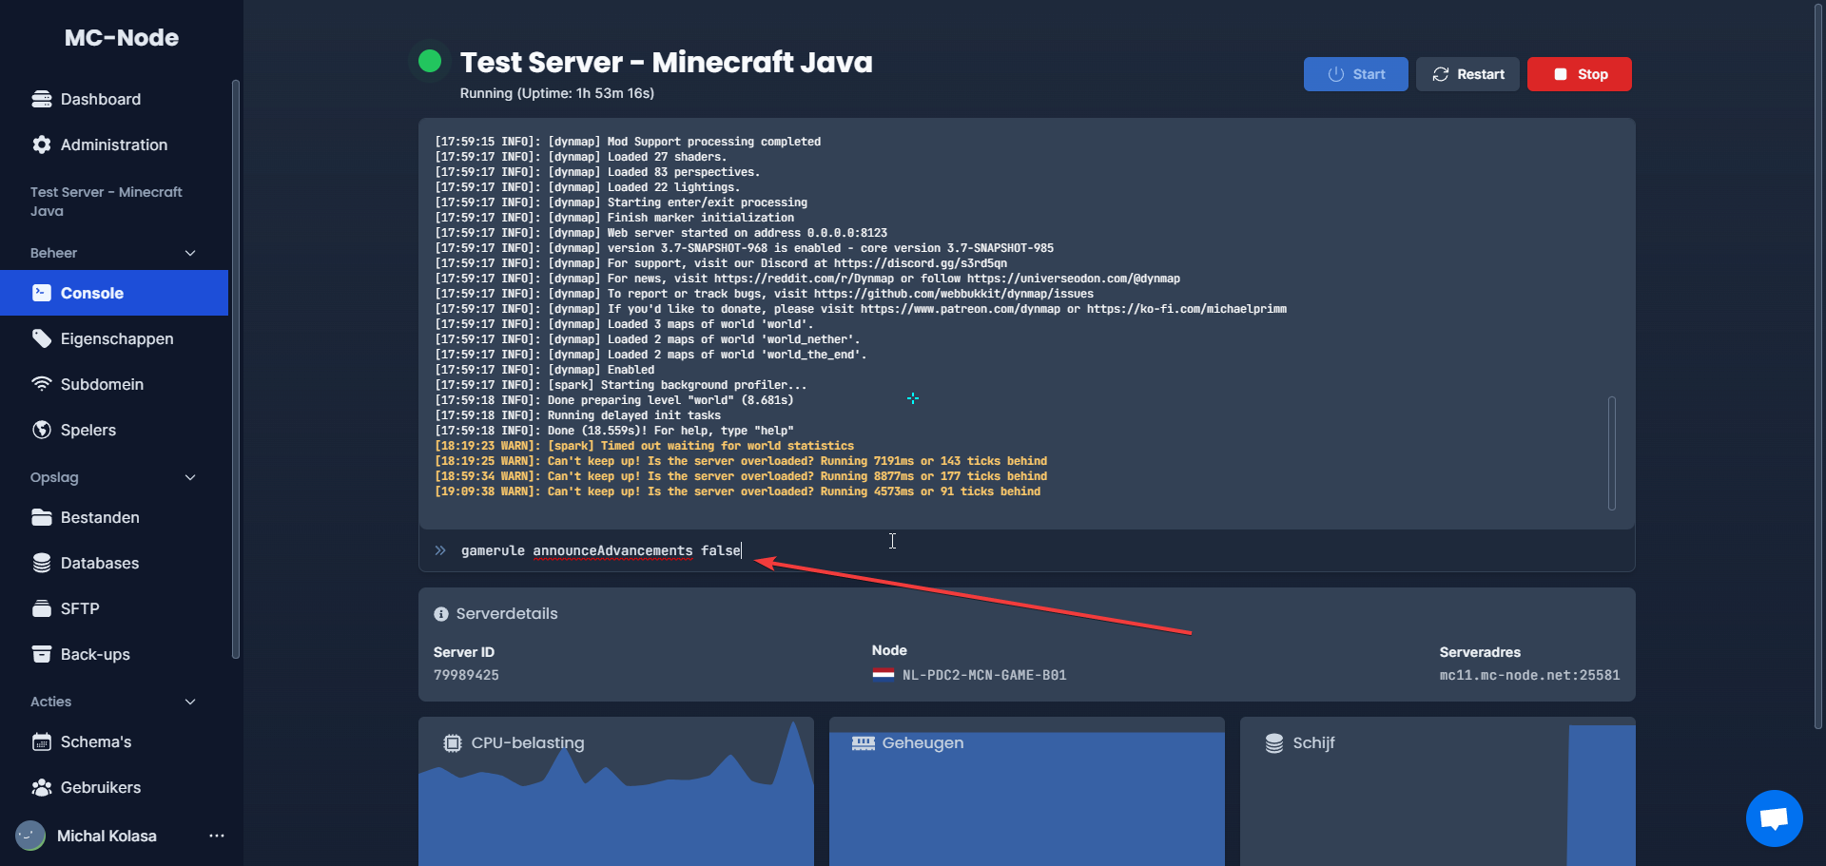Viewport: 1826px width, 866px height.
Task: Select node name NL-PDC2-MCN-GAME-B01
Action: tap(984, 675)
